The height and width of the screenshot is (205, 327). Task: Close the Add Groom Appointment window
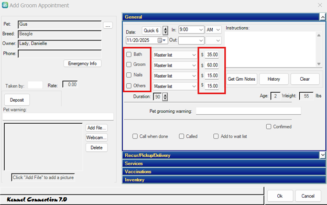pos(320,5)
